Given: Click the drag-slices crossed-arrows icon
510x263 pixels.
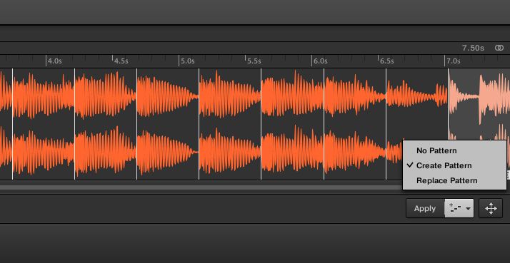Looking at the screenshot, I should (x=491, y=208).
